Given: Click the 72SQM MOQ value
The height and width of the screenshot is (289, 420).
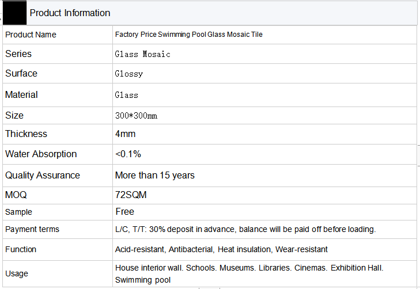Looking at the screenshot, I should coord(131,195).
